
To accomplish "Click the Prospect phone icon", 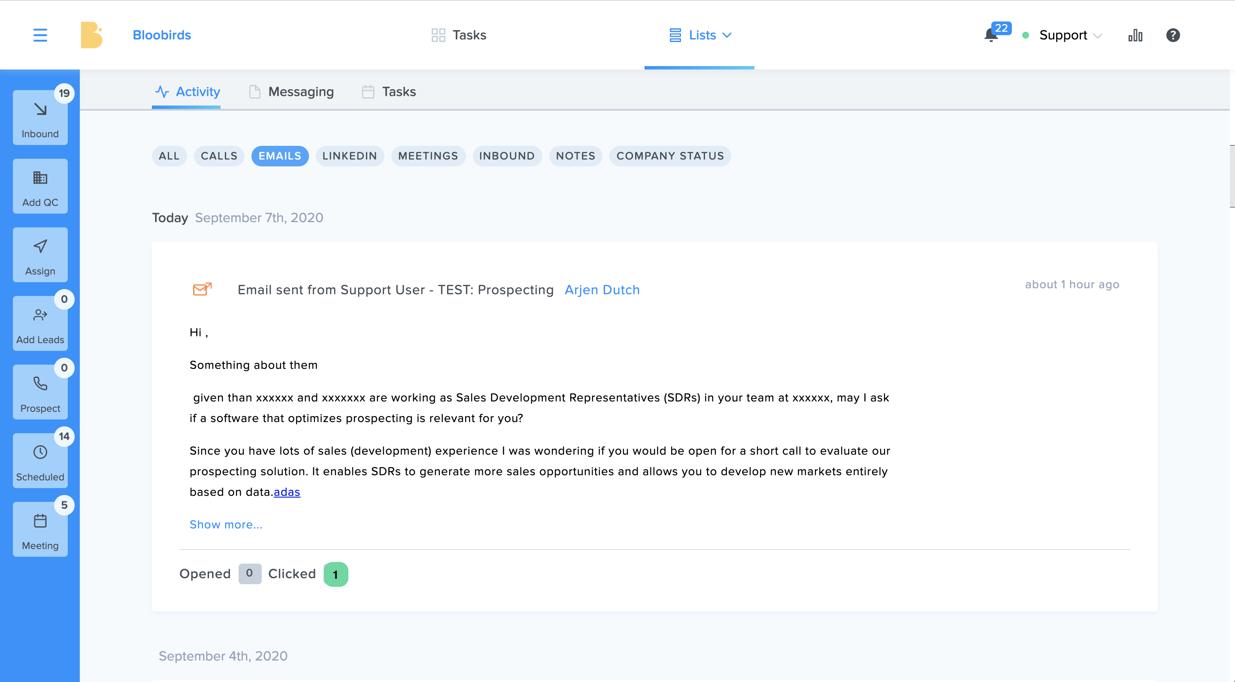I will pos(40,383).
